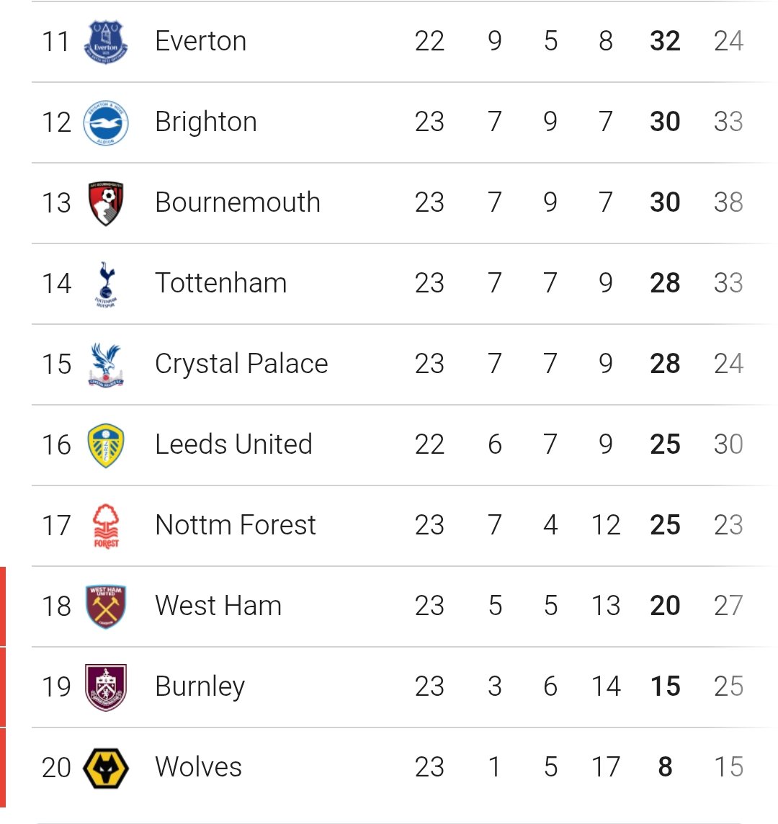Click the Burnley club crest
The image size is (778, 824).
click(x=106, y=687)
